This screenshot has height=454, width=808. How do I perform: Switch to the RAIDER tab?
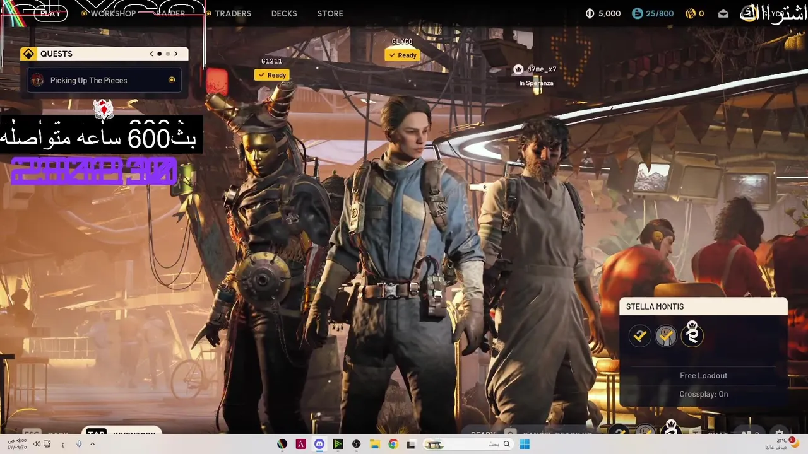tap(170, 13)
